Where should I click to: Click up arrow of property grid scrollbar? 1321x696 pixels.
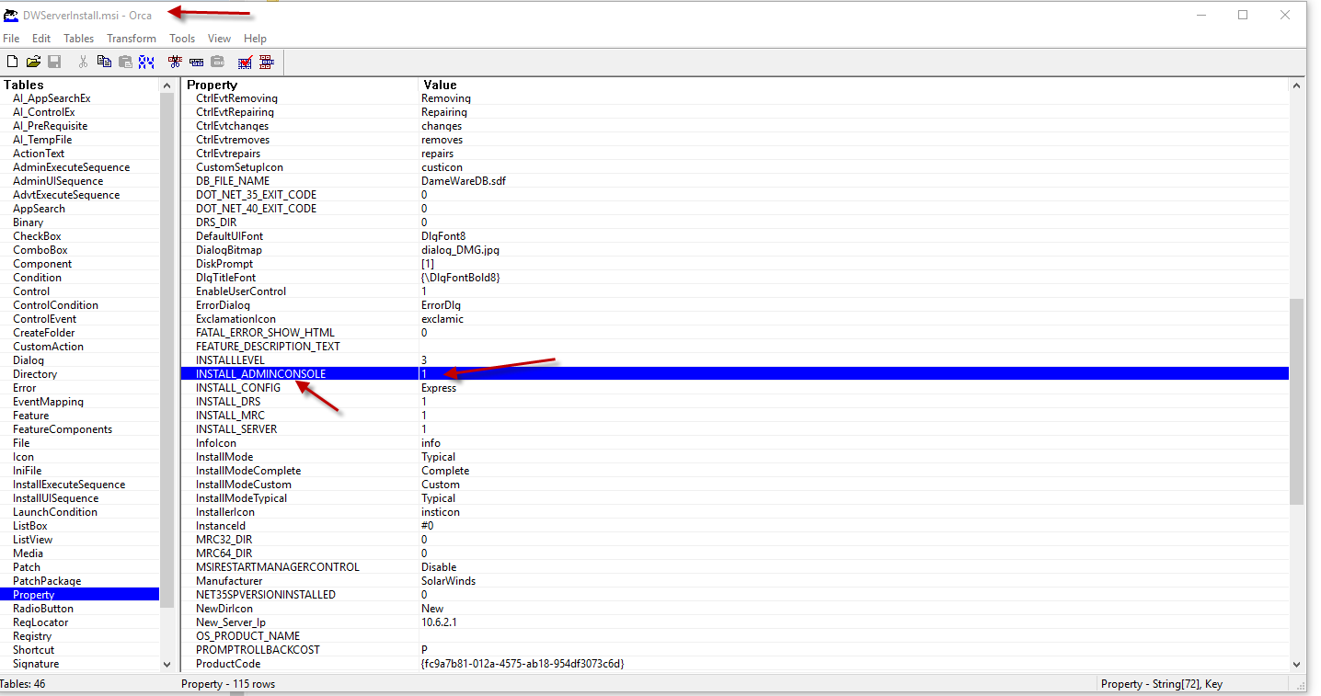(1296, 86)
